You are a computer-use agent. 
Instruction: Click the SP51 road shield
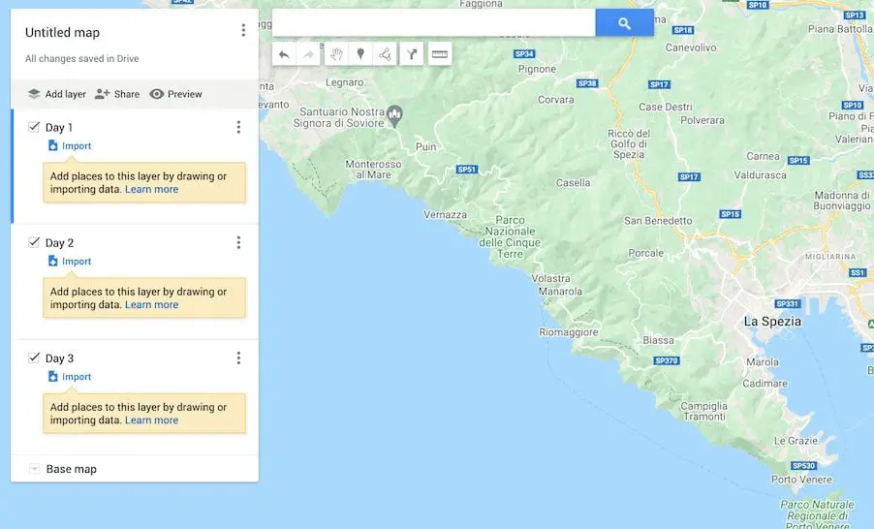coord(466,170)
